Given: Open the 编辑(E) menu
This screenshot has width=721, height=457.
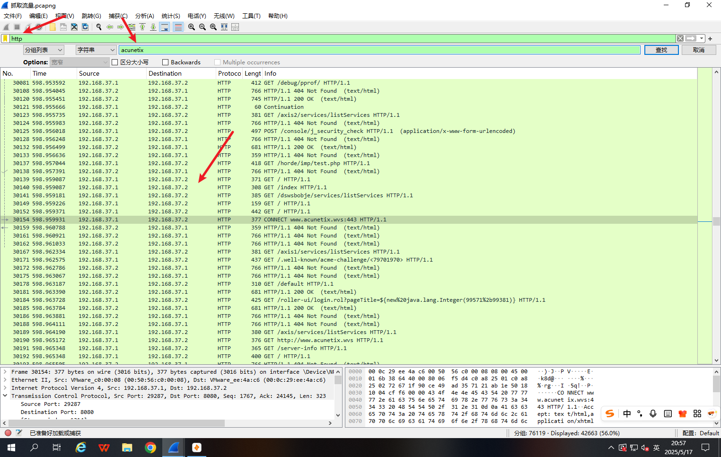Looking at the screenshot, I should (38, 16).
